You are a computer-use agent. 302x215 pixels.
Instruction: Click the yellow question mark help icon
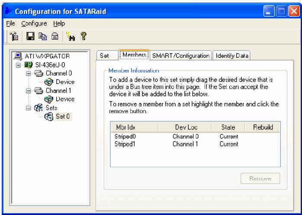(x=84, y=36)
